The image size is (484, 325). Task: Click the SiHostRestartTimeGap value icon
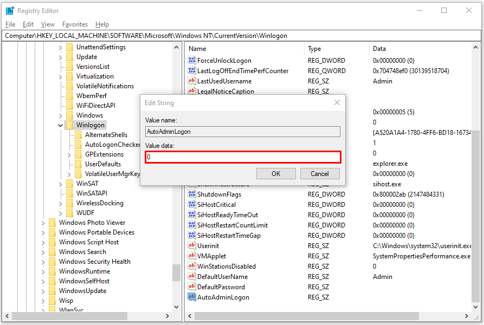pyautogui.click(x=192, y=235)
